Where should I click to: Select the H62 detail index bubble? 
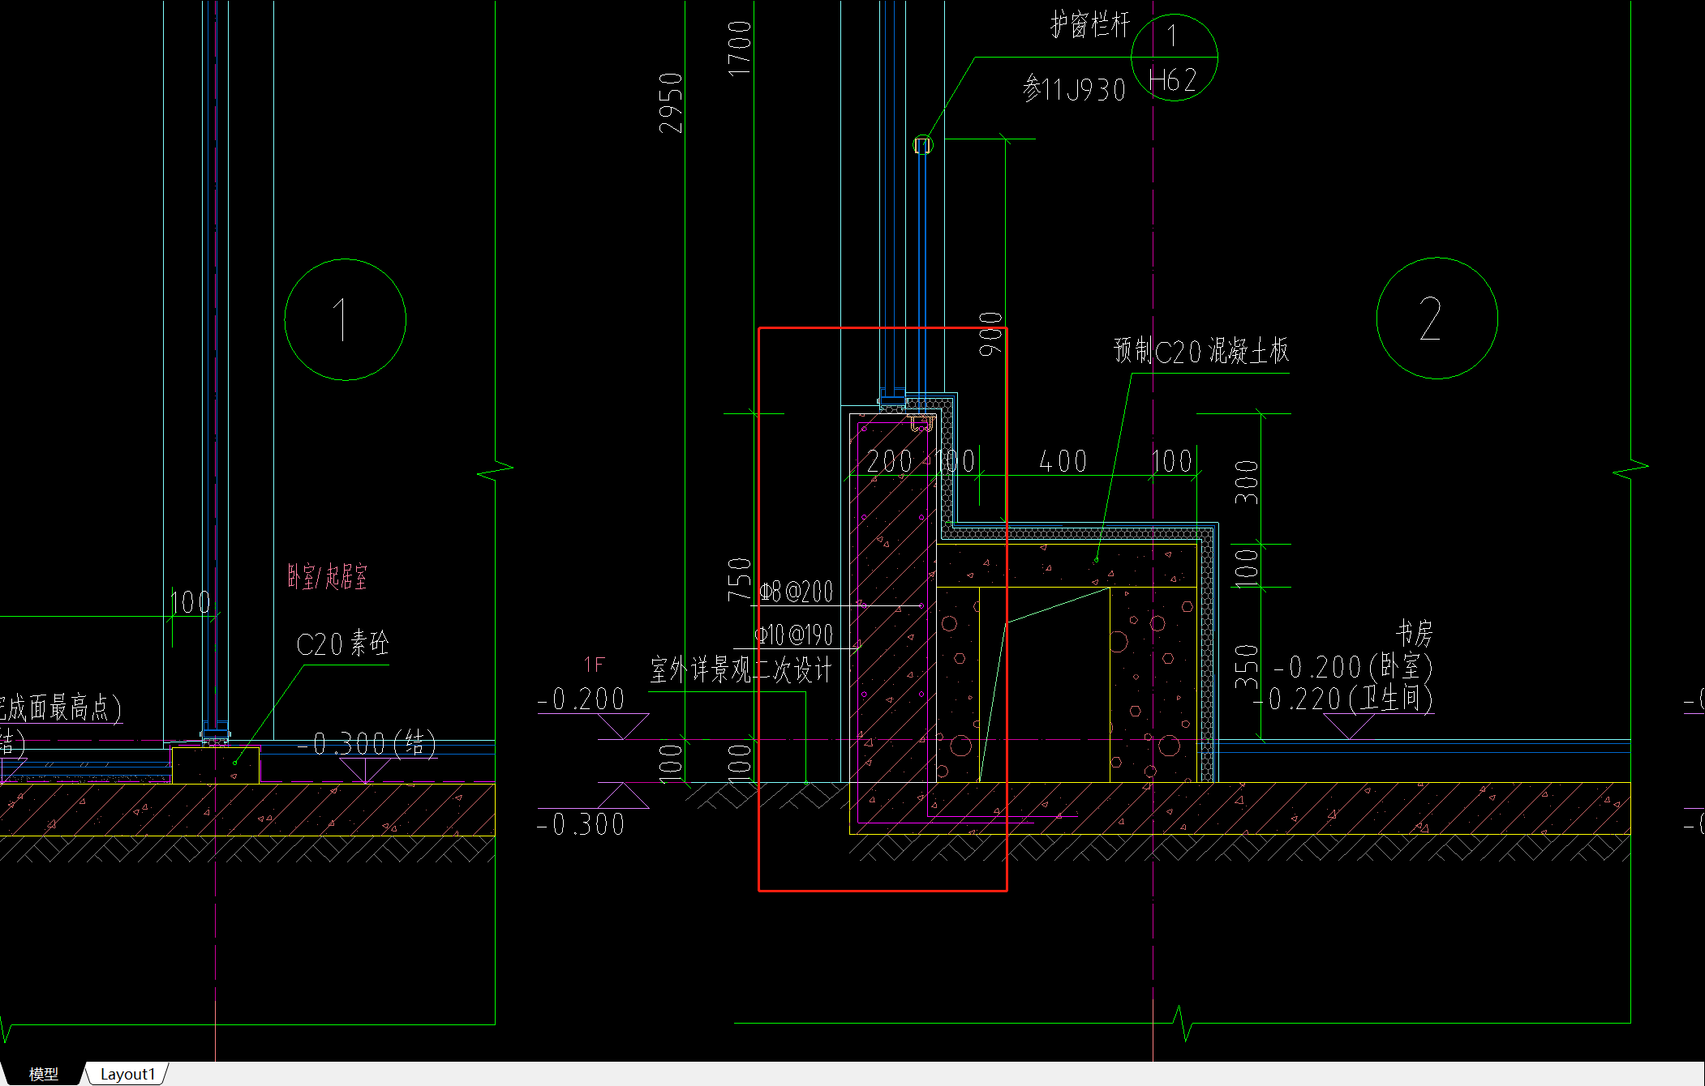tap(1174, 58)
